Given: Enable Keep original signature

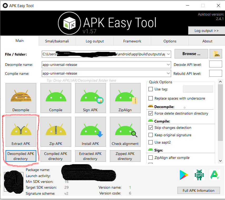Looking at the screenshot, I should tap(151, 135).
